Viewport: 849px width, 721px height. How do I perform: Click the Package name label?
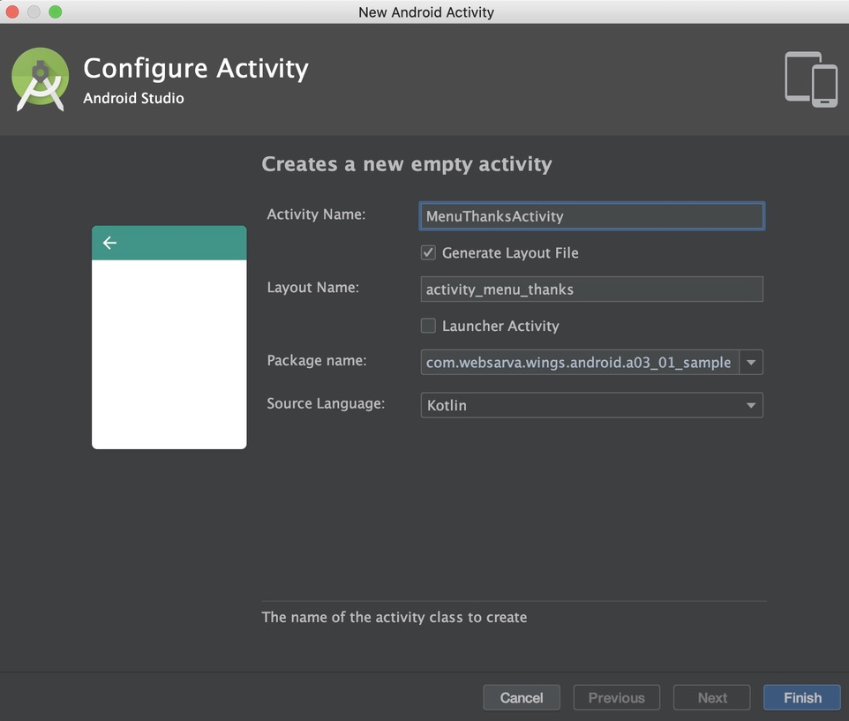click(x=317, y=360)
